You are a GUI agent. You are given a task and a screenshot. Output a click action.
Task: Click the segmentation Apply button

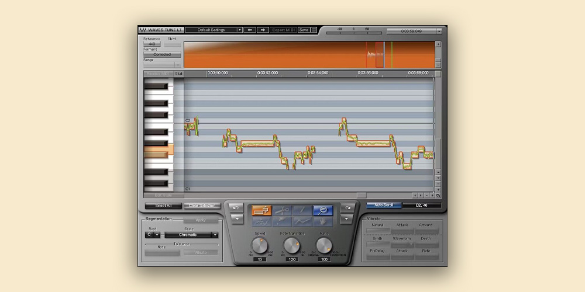201,220
